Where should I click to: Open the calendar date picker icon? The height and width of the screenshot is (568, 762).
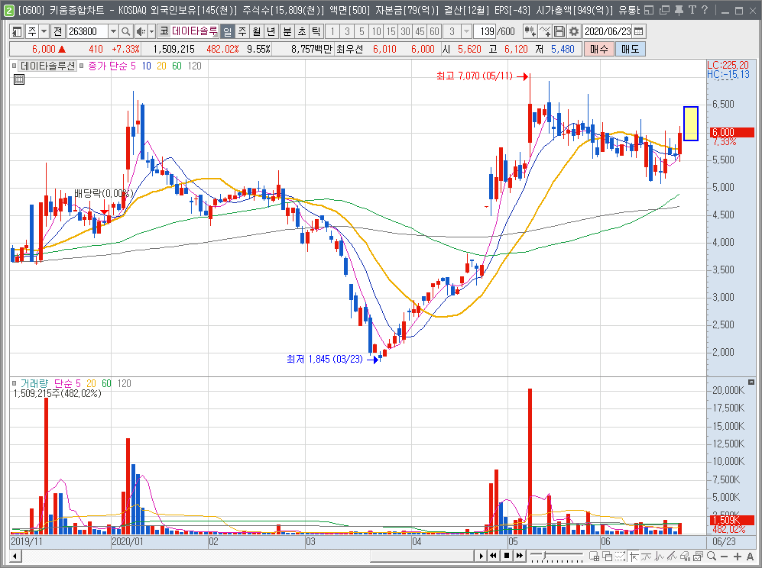(x=638, y=31)
